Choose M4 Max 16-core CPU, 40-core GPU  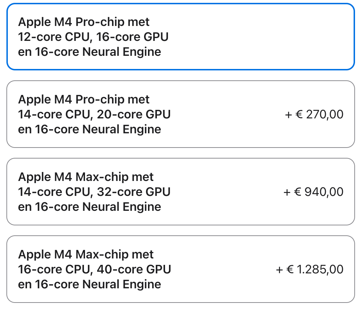click(181, 269)
